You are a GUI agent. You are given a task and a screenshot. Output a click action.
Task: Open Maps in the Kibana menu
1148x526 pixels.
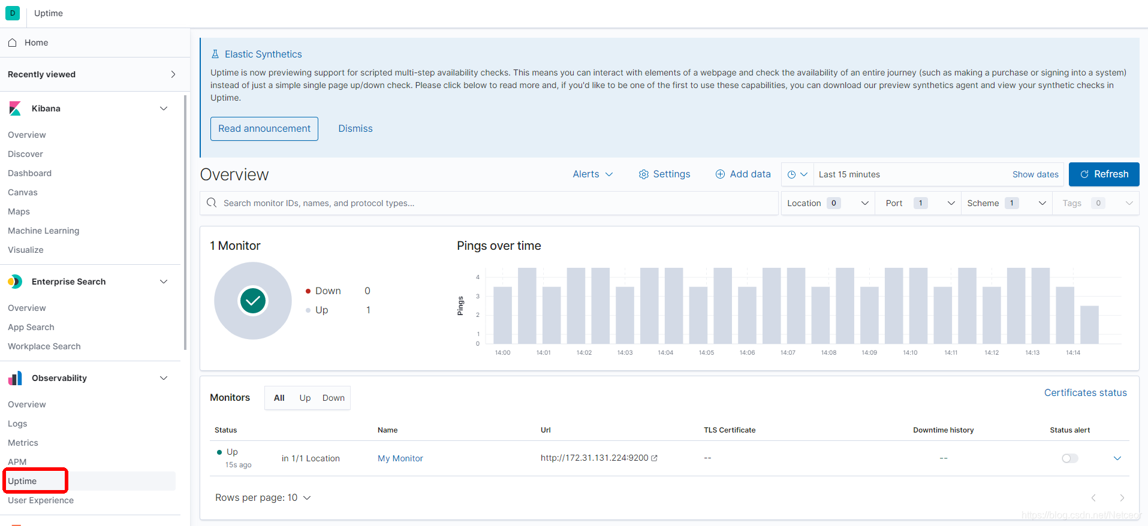click(x=19, y=211)
